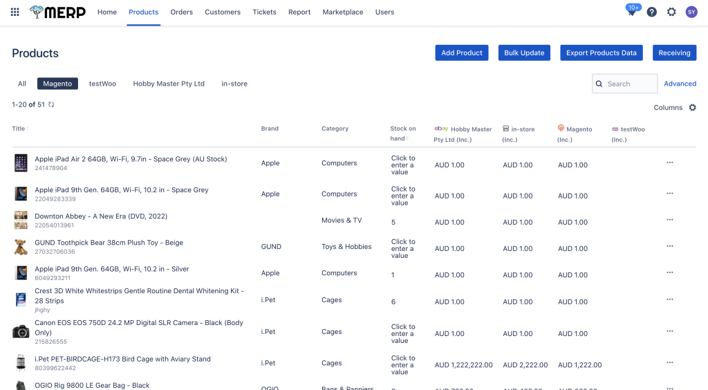Screen dimensions: 708x390
Task: Click the Add Product button
Action: [x=461, y=53]
